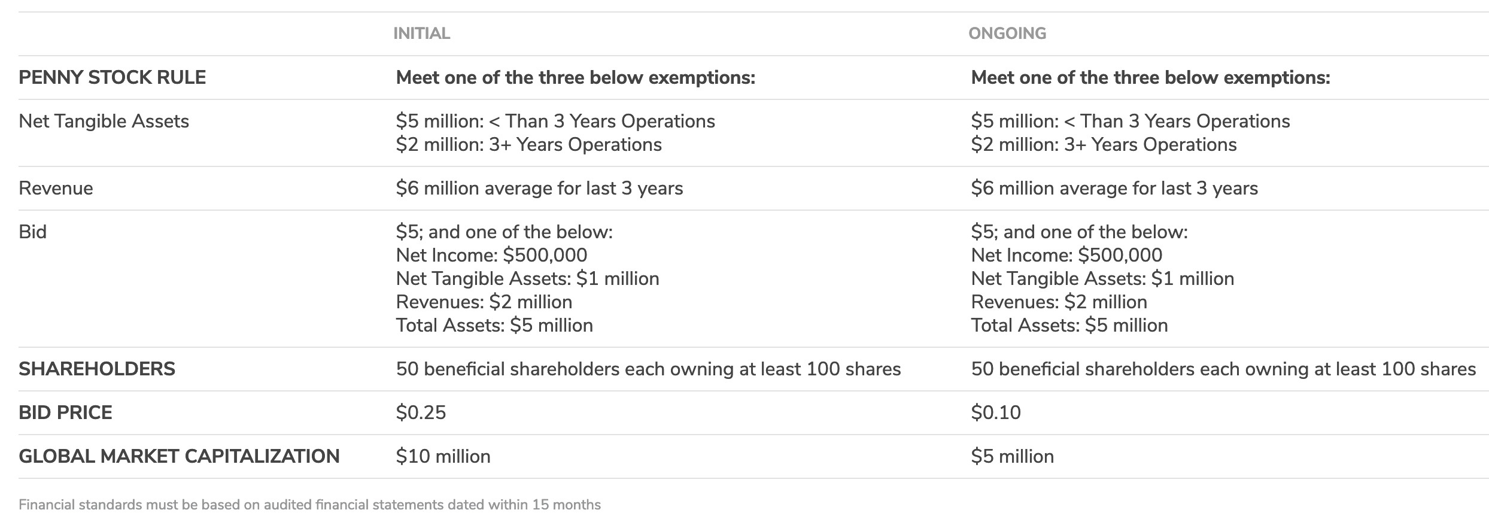Image resolution: width=1489 pixels, height=528 pixels.
Task: Click the Net Tangible Assets row label
Action: pos(104,122)
